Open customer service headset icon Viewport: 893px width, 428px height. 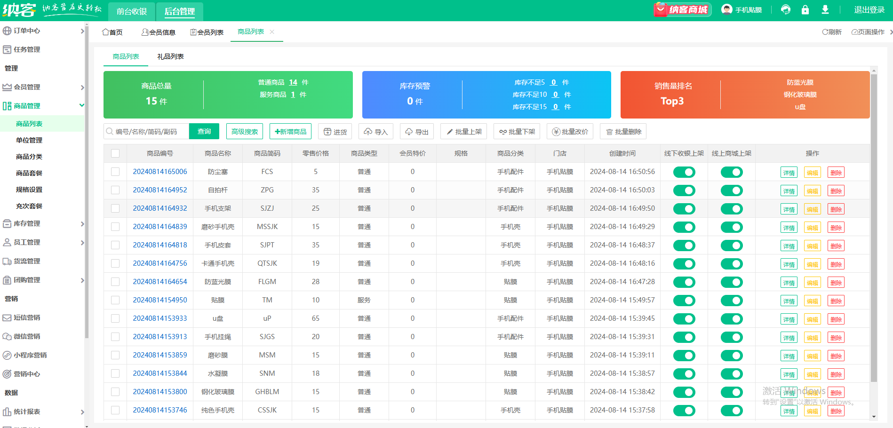click(x=785, y=10)
